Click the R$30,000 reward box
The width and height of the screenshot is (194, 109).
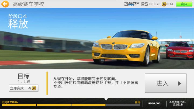154,103
